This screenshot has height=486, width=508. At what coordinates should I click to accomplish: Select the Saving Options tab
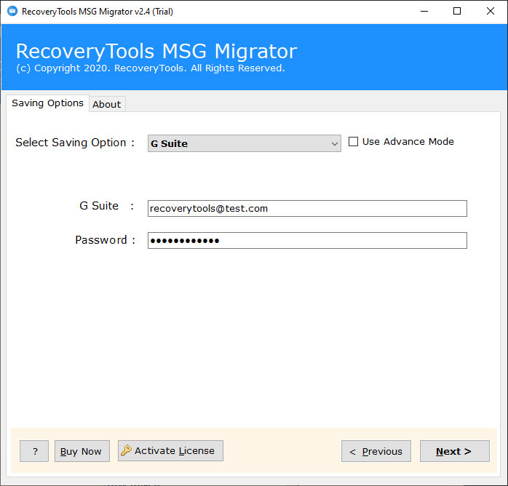click(x=47, y=103)
